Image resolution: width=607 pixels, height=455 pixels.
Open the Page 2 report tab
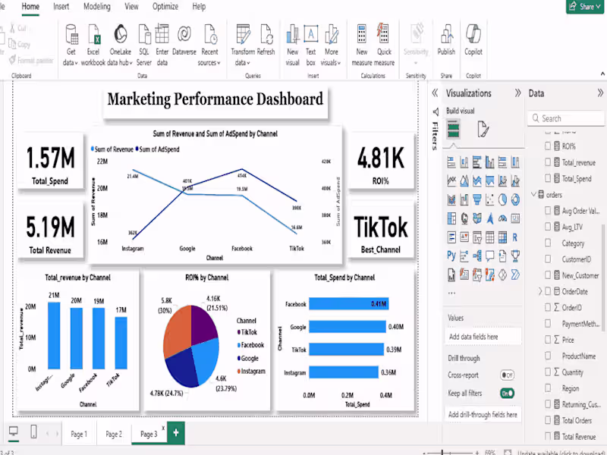click(x=112, y=434)
